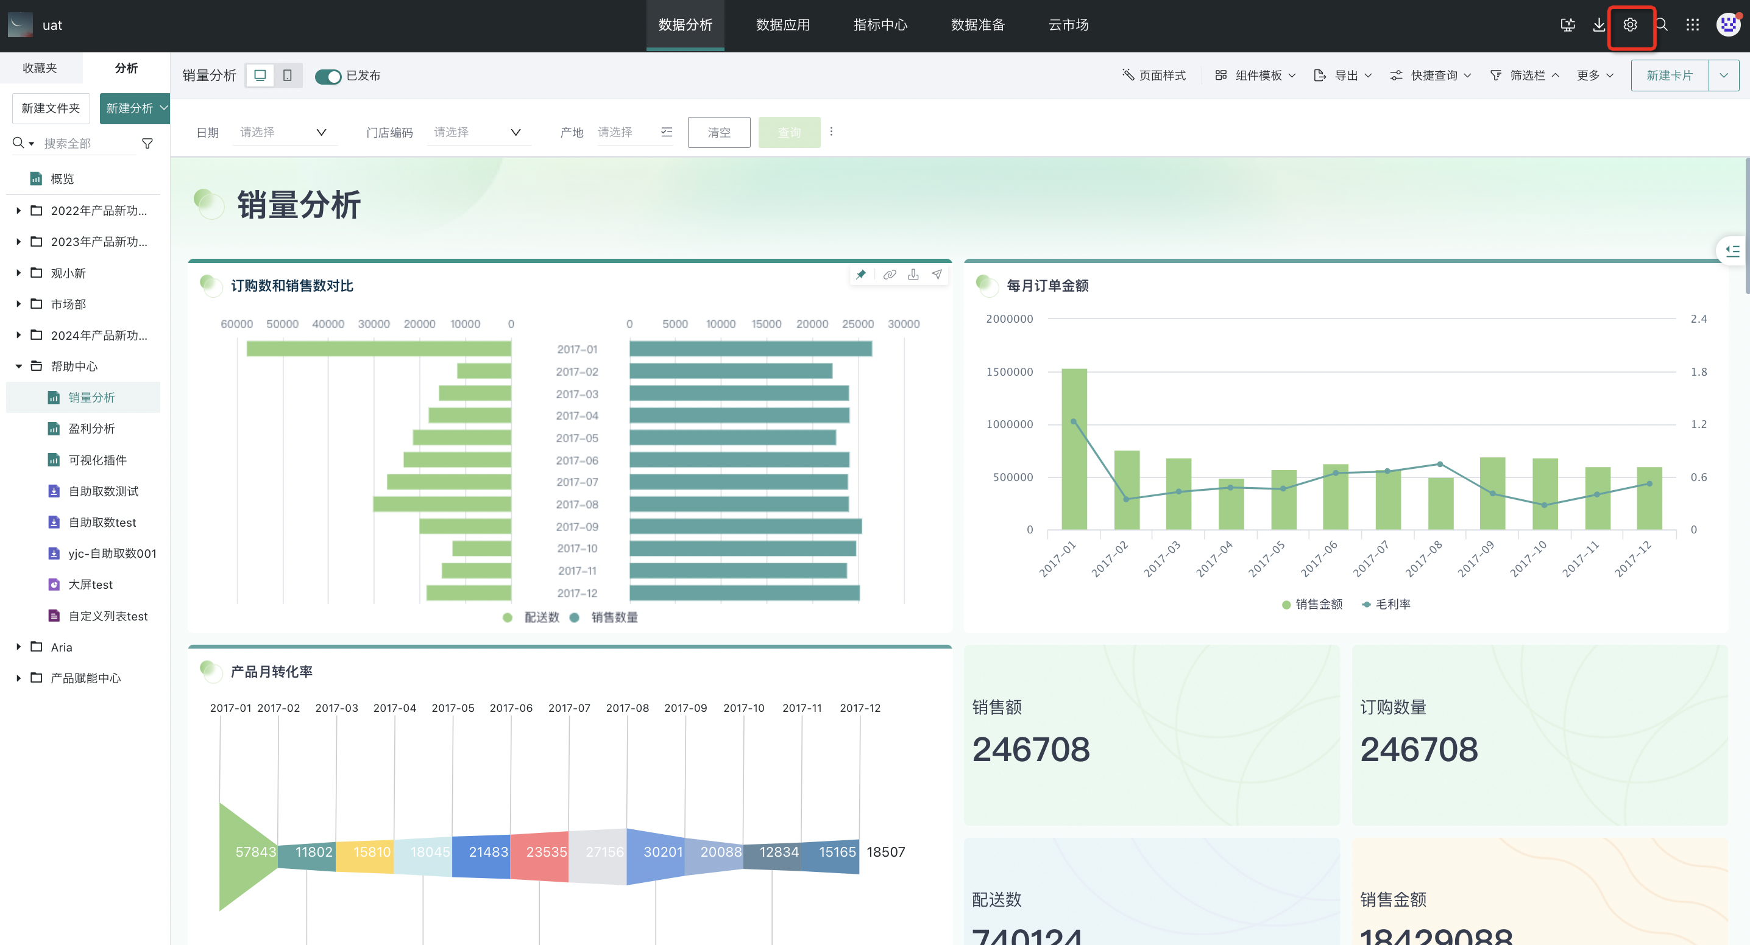Open the app grid launcher icon

coord(1693,25)
